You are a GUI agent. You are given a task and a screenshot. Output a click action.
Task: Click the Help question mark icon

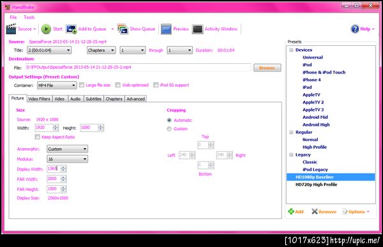355,29
